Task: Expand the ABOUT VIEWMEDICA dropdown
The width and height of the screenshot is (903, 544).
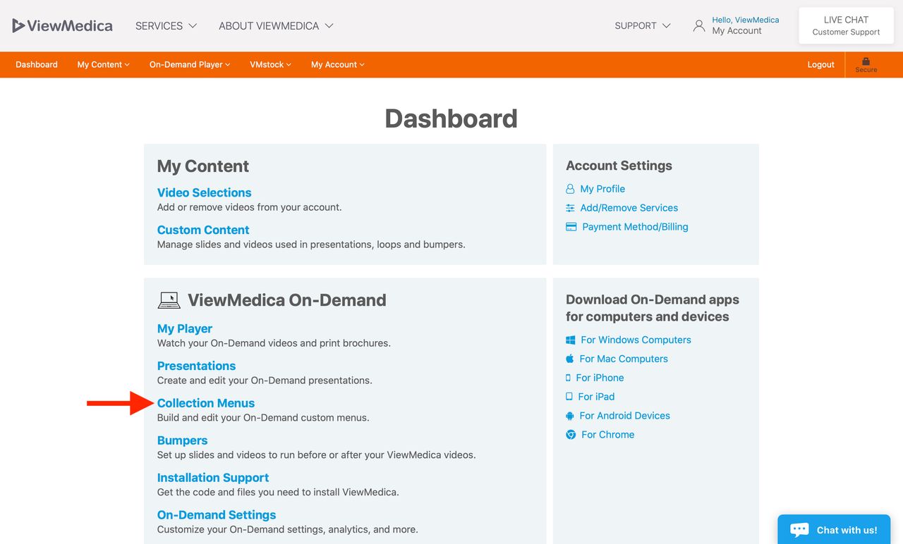Action: coord(276,25)
